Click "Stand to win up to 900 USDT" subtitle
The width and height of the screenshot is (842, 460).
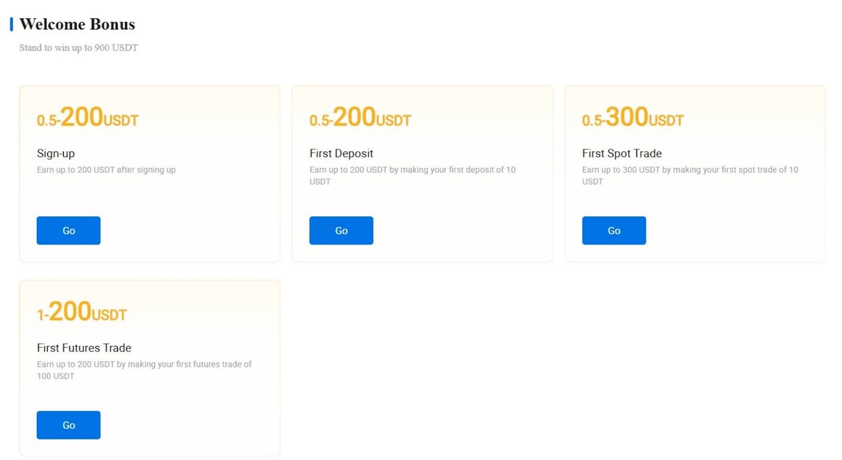[78, 48]
